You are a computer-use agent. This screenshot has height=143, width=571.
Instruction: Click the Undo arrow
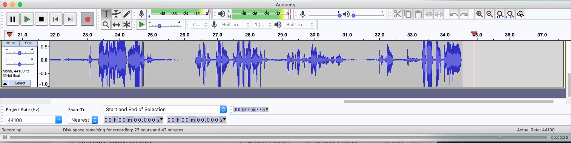click(x=454, y=14)
